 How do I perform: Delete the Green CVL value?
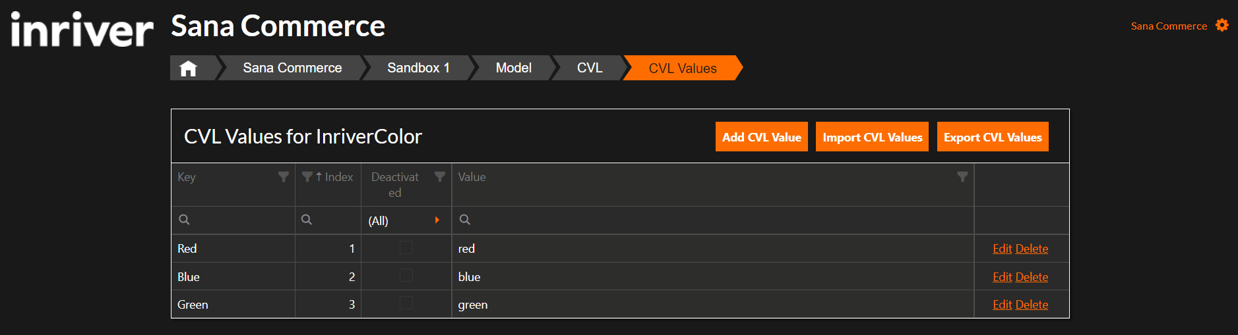(x=1032, y=305)
